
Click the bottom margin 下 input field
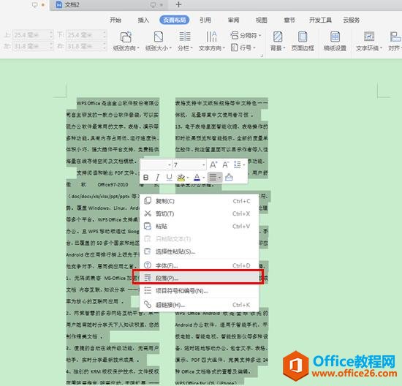(86, 34)
